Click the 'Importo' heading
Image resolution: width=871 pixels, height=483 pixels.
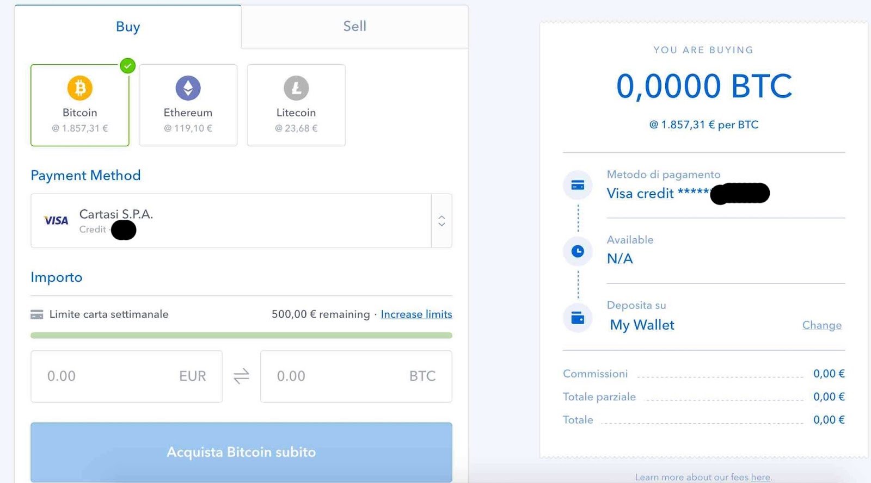click(x=57, y=277)
